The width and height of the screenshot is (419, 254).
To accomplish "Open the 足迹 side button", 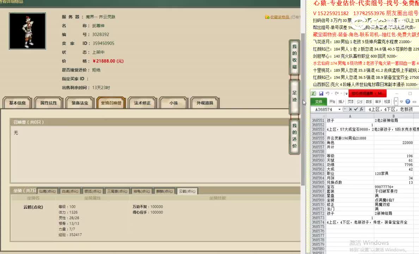I will pos(294,96).
